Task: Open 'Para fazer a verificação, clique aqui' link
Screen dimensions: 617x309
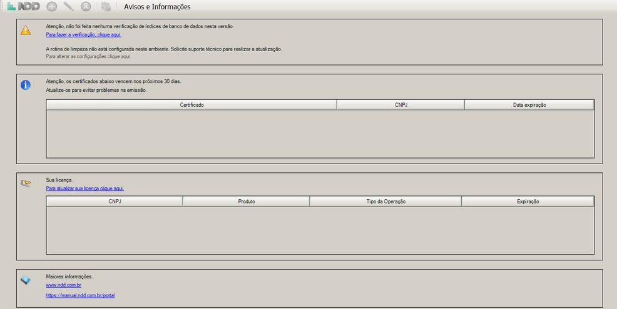Action: (x=83, y=34)
